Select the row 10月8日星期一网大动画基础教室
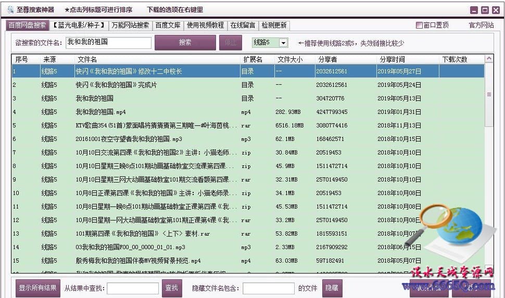The width and height of the screenshot is (505, 298). [248, 220]
